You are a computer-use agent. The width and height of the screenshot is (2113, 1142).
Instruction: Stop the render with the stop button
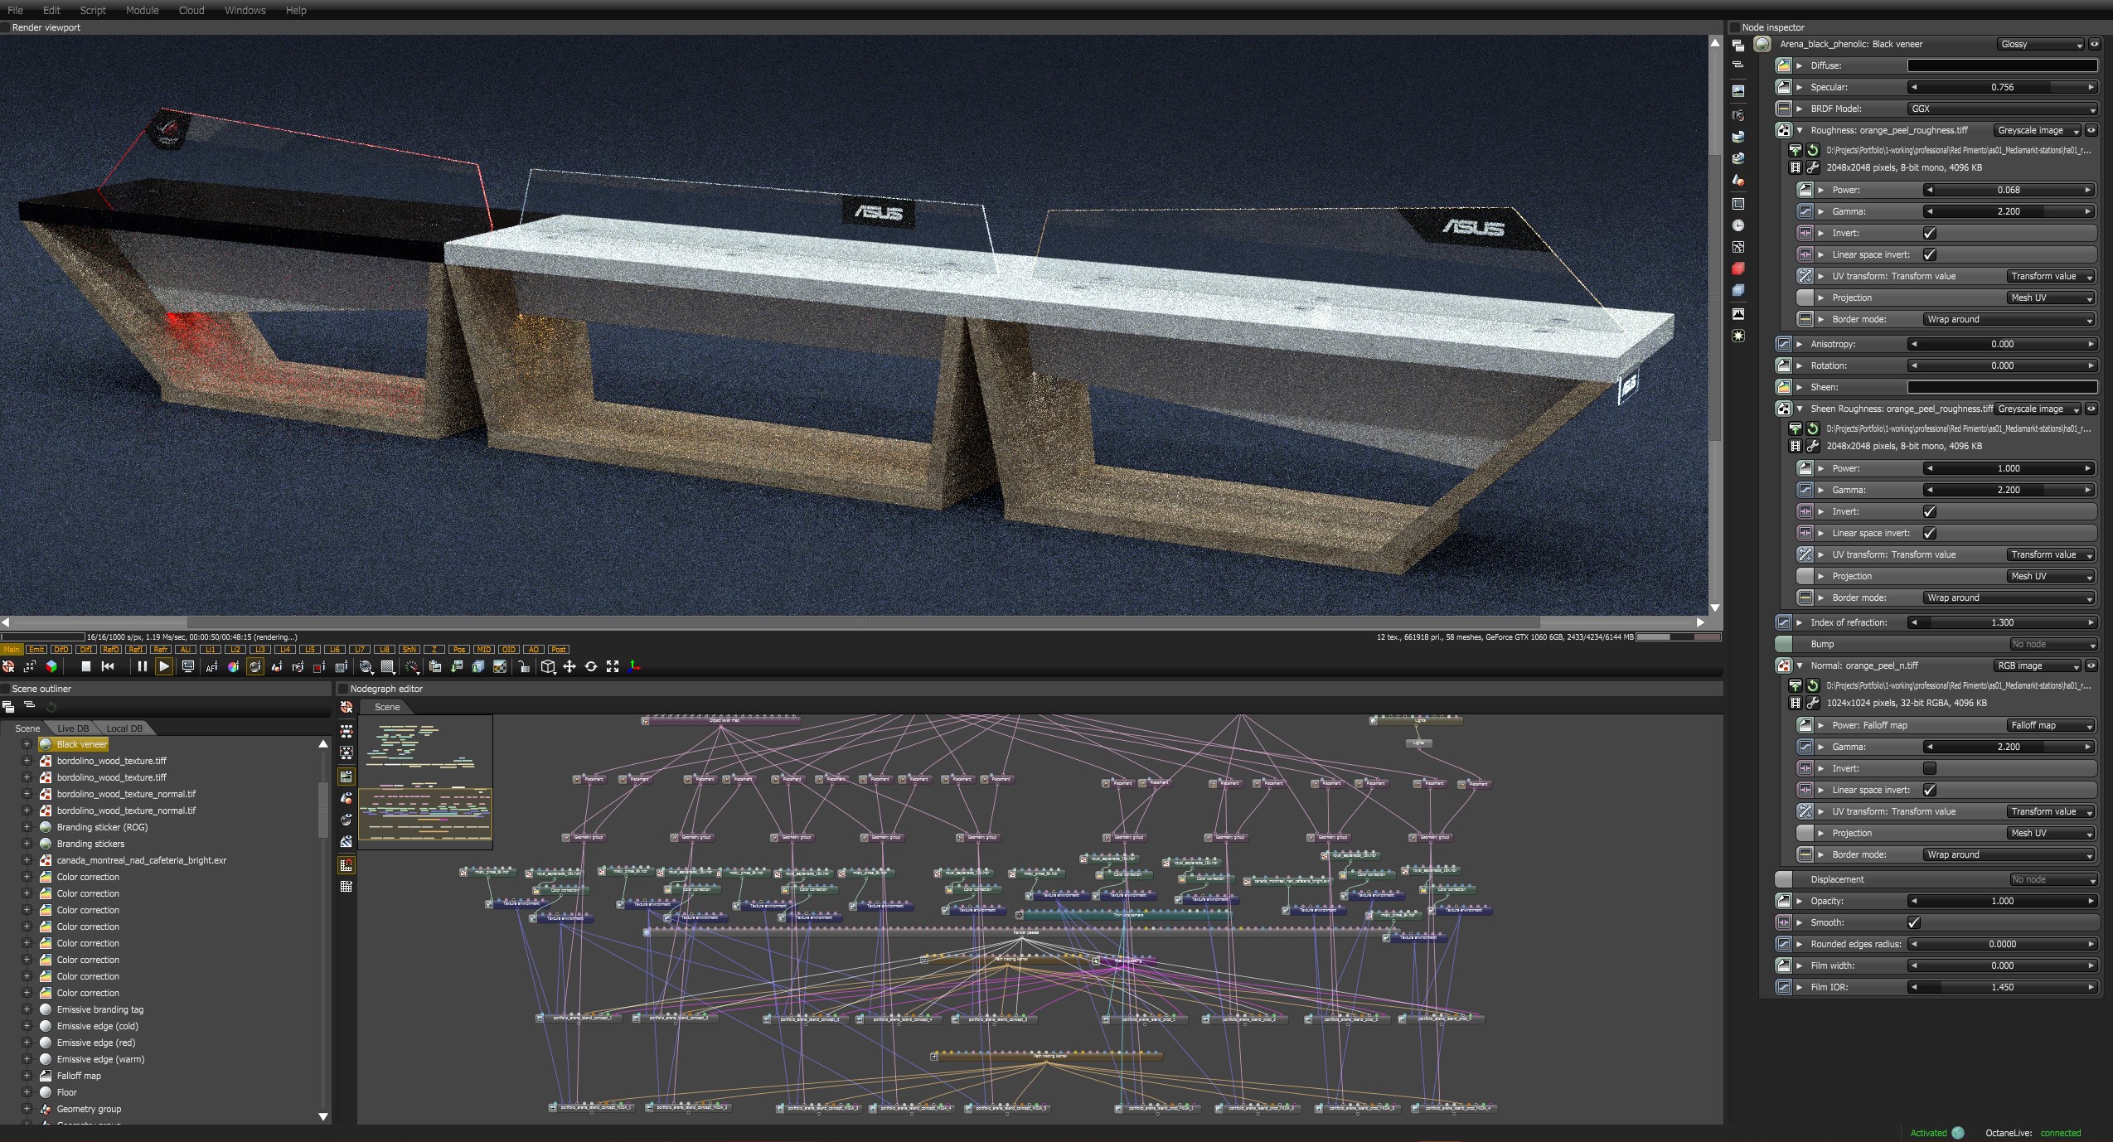85,666
